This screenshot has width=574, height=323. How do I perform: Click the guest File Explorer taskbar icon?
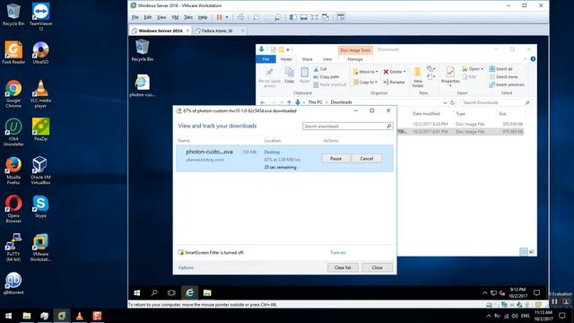(207, 292)
